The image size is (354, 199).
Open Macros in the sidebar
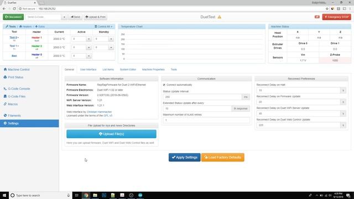[x=29, y=104]
